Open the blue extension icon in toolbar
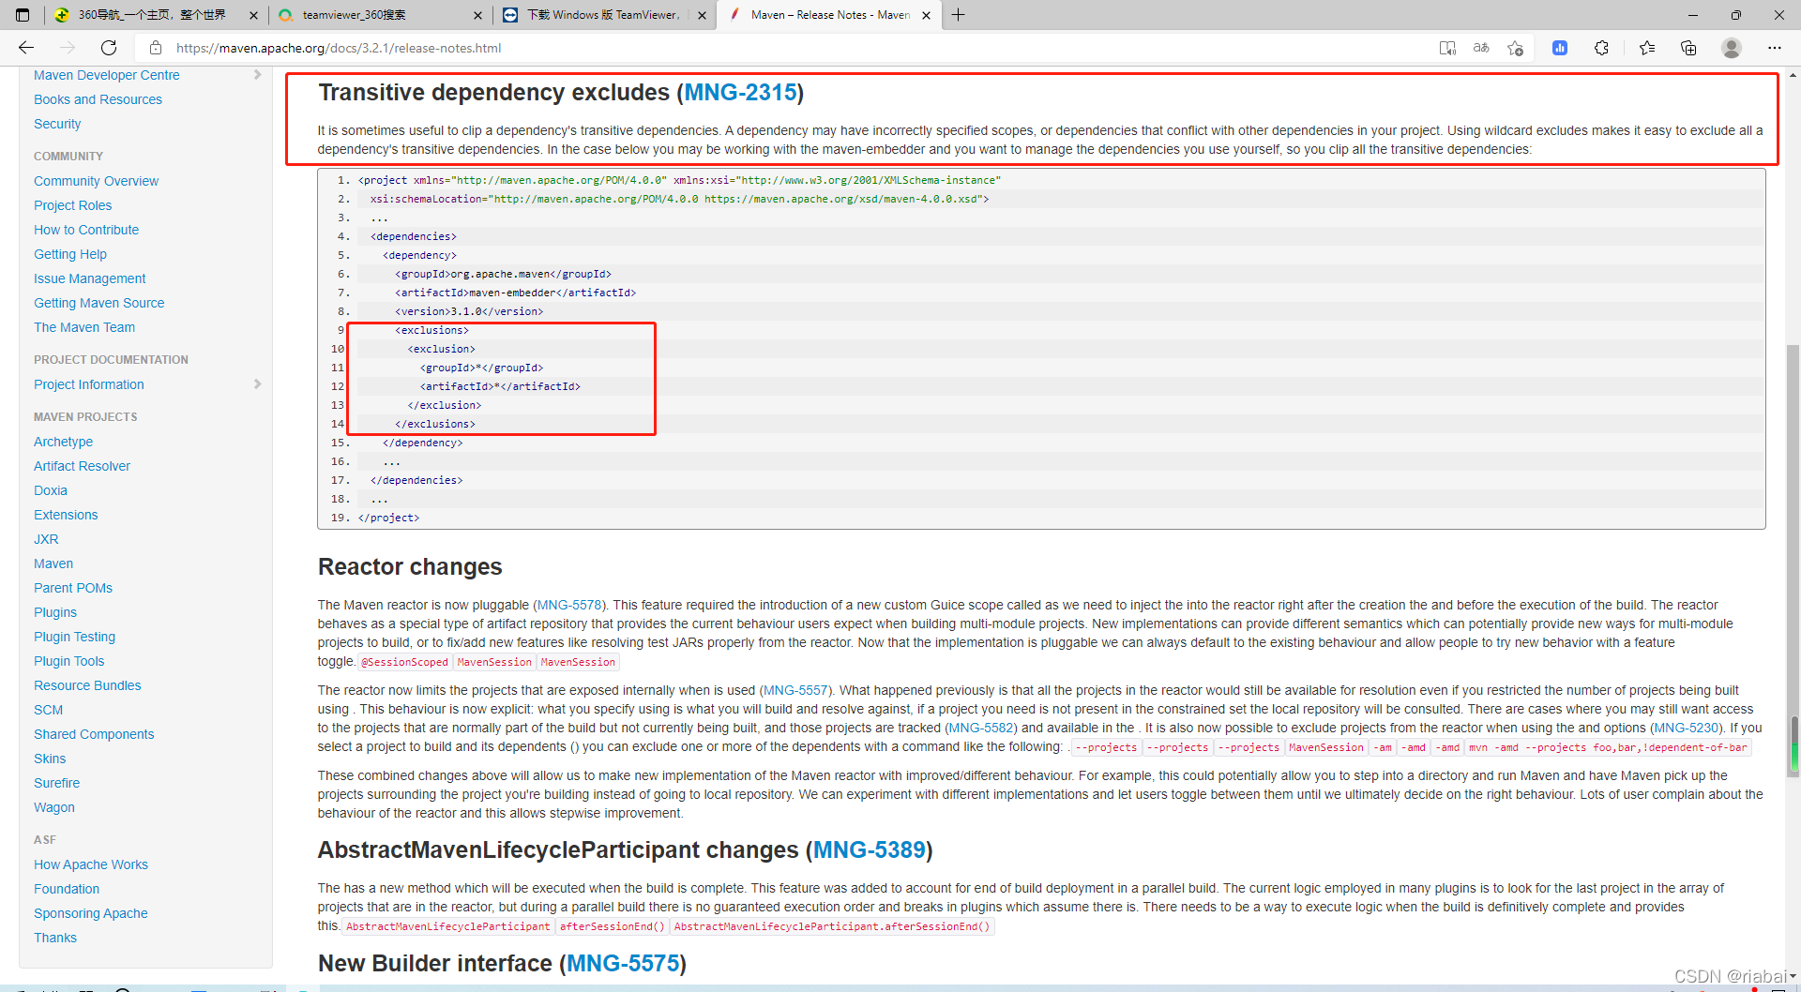Image resolution: width=1801 pixels, height=992 pixels. [1560, 48]
